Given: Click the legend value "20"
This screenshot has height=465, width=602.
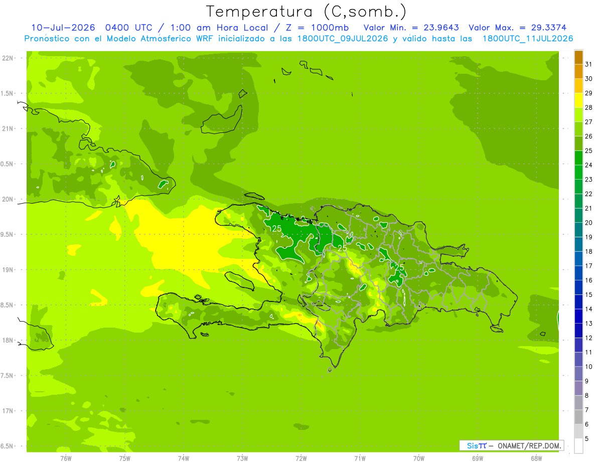Looking at the screenshot, I should [x=589, y=223].
